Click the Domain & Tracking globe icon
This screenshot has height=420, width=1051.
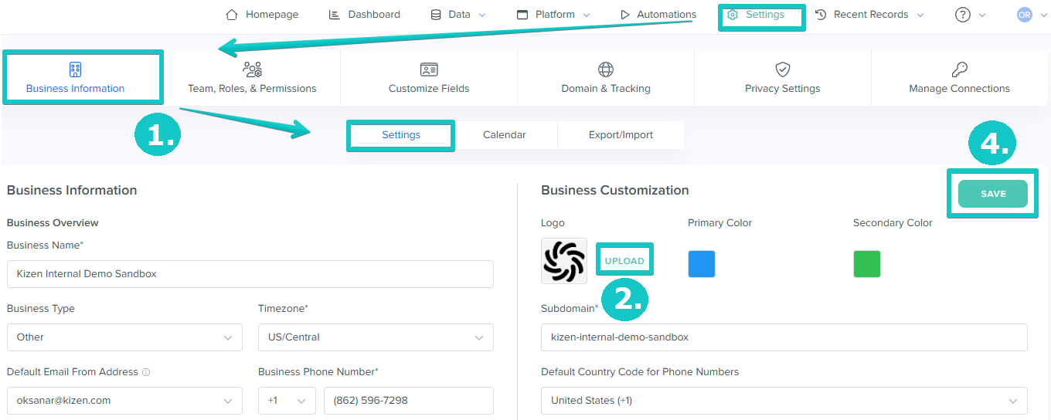click(x=606, y=69)
